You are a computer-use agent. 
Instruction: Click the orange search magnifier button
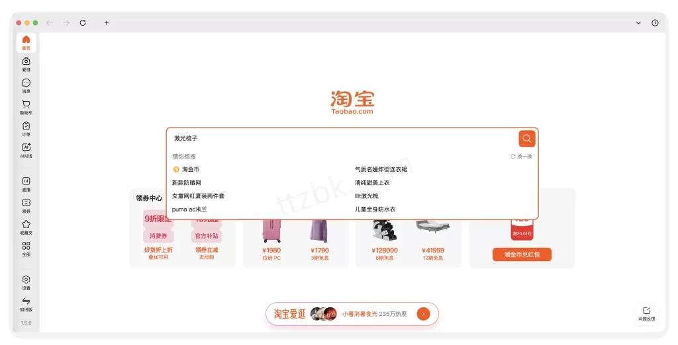coord(526,139)
